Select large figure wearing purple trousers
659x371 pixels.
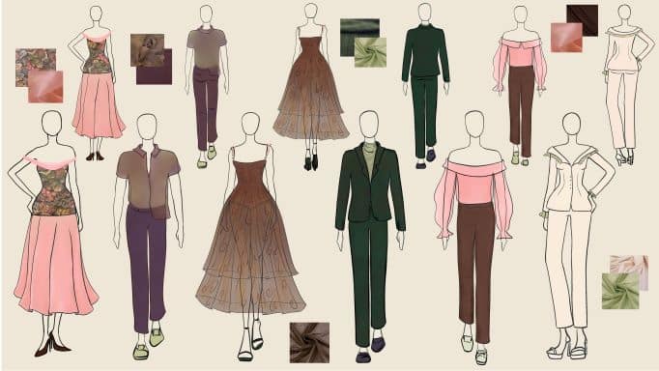pos(148,236)
